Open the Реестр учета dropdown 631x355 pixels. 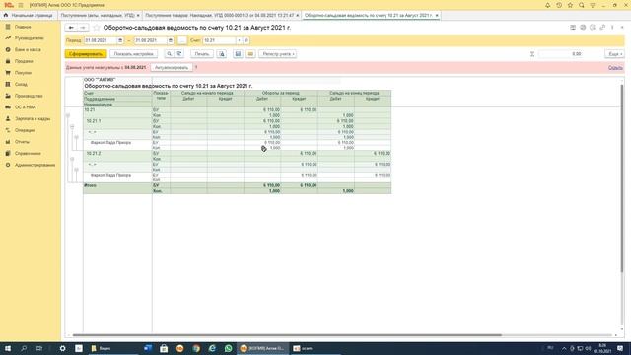278,54
